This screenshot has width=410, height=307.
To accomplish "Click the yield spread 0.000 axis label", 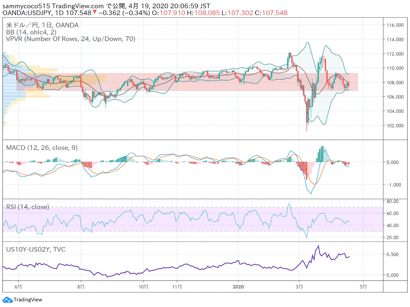I will pyautogui.click(x=392, y=275).
